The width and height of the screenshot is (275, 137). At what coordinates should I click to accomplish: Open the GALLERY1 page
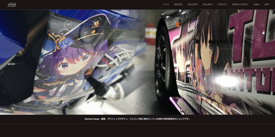click(207, 5)
